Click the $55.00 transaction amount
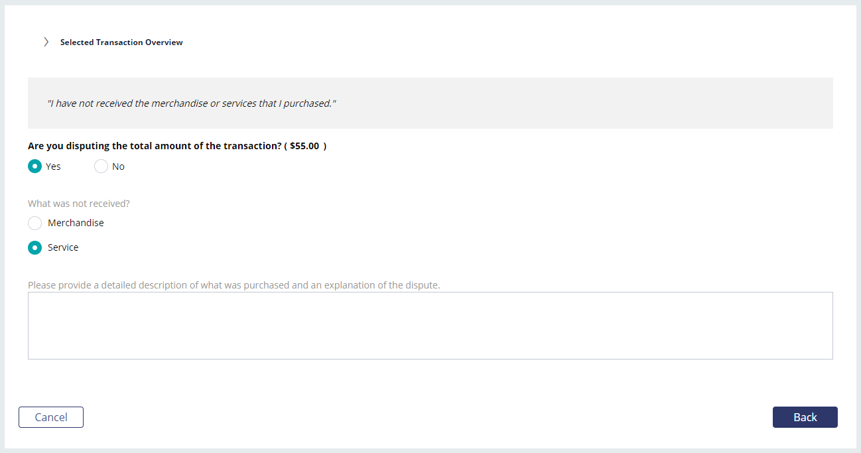This screenshot has height=453, width=861. 304,146
